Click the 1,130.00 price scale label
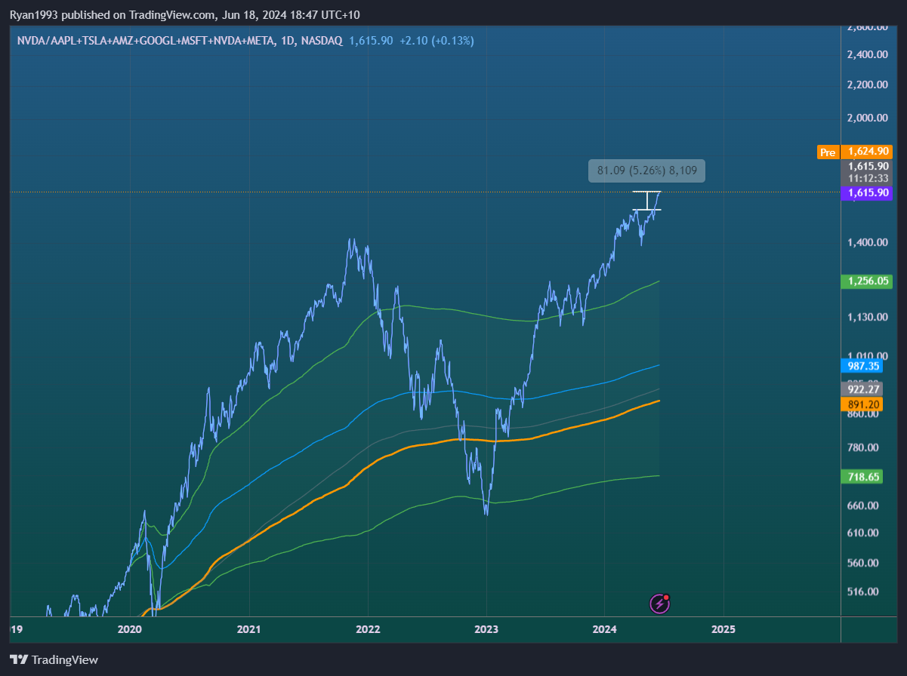Viewport: 907px width, 676px height. click(x=866, y=317)
